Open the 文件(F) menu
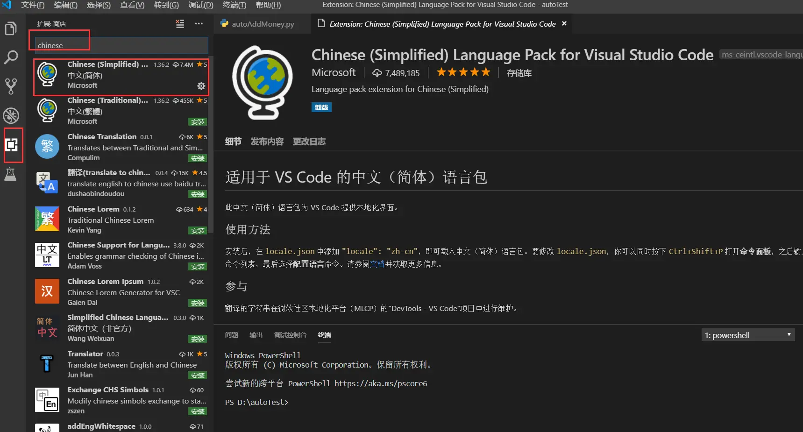The width and height of the screenshot is (803, 432). (33, 5)
